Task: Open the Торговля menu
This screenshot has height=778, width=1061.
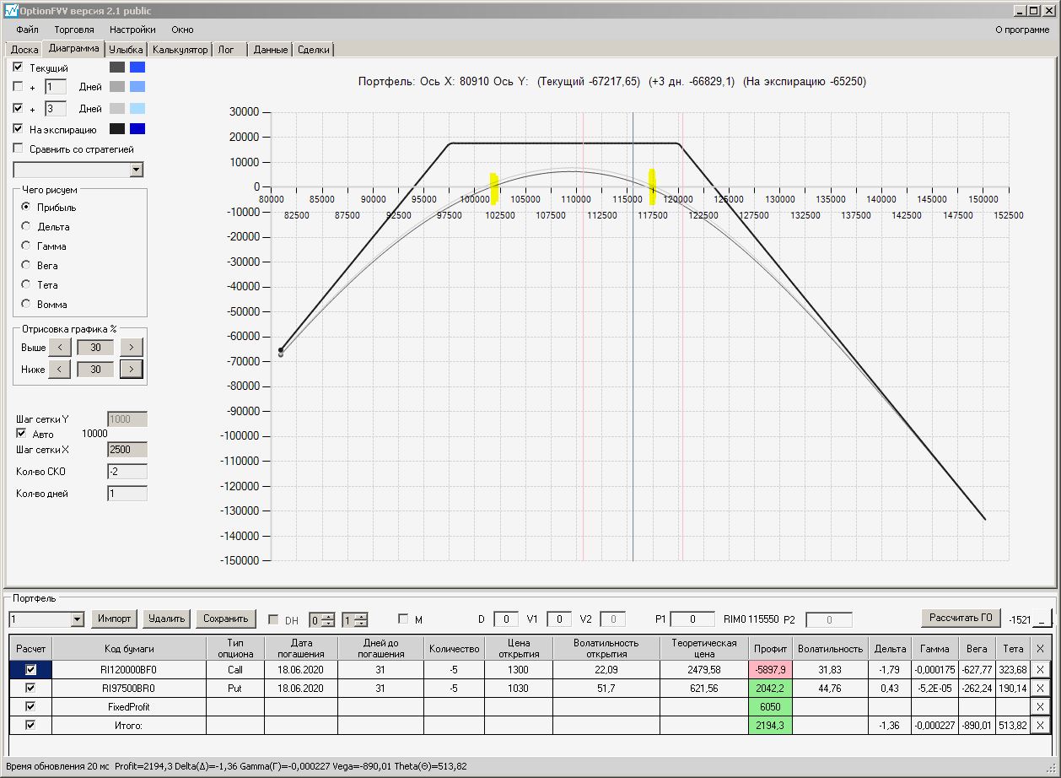Action: (74, 30)
